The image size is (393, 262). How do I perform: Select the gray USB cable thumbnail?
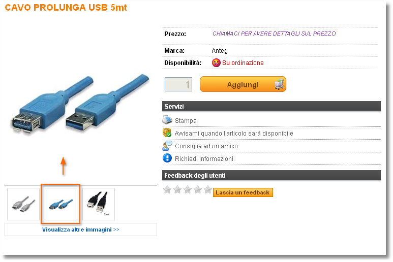click(23, 204)
